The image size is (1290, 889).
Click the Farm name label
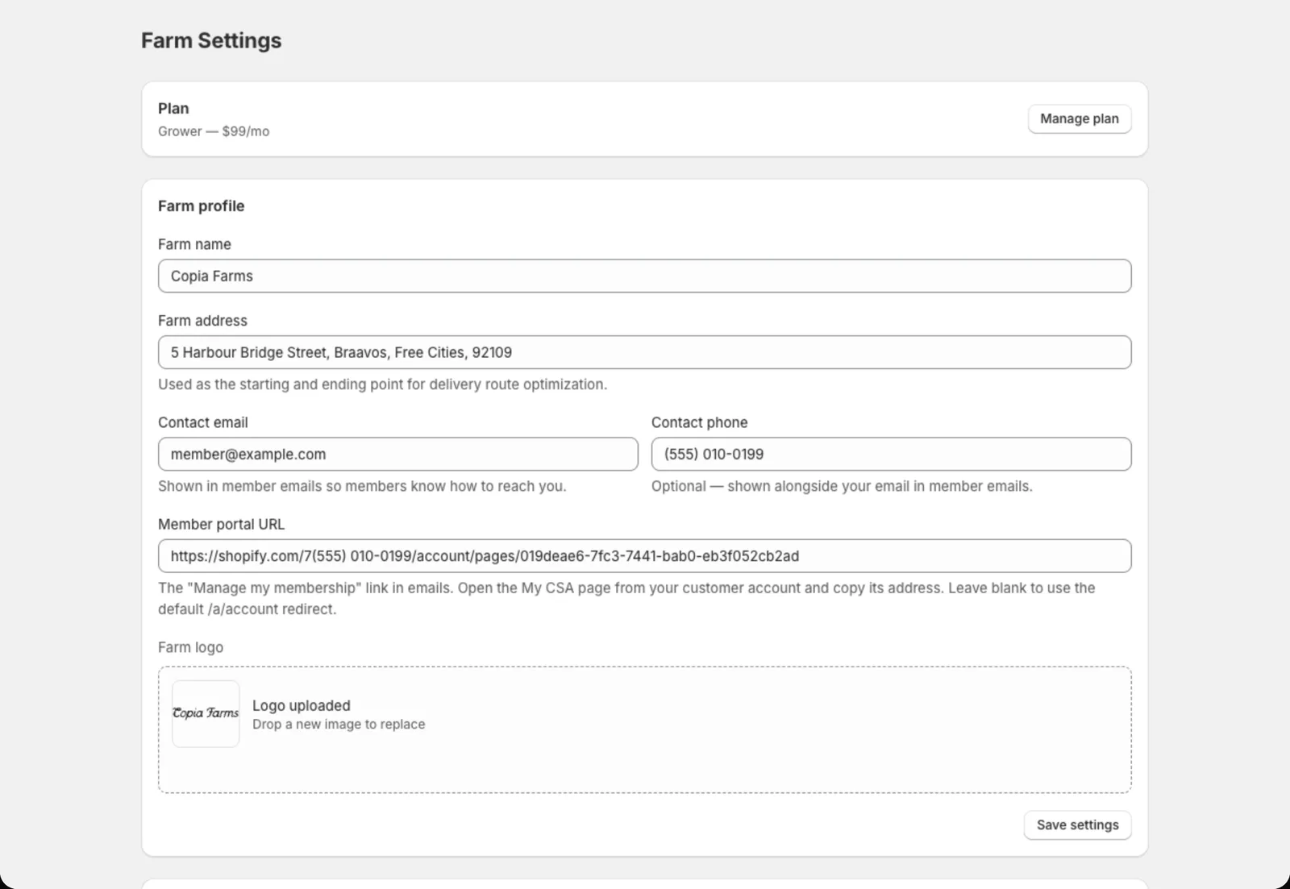tap(194, 244)
